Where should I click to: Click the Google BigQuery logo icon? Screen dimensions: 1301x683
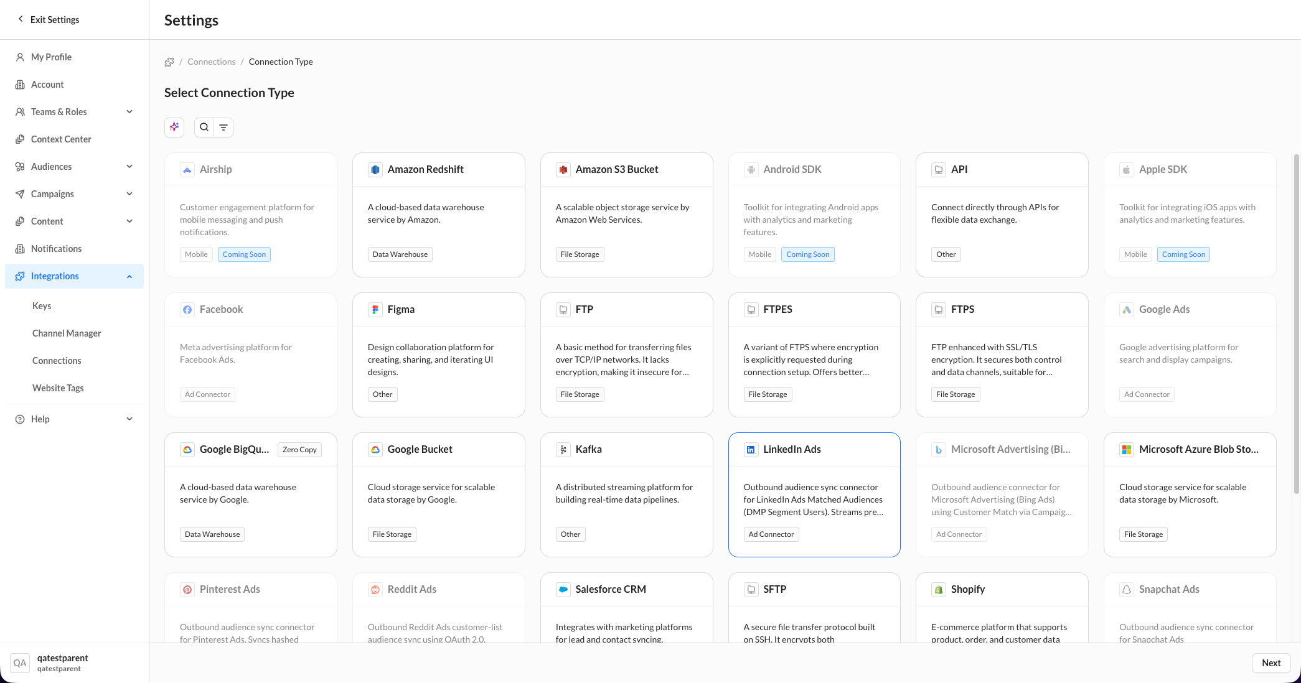point(187,450)
